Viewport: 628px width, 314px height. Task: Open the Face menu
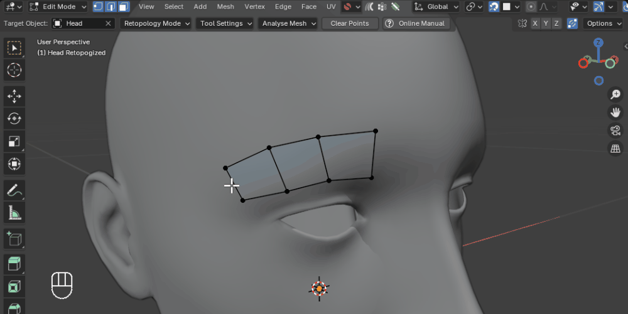tap(309, 6)
